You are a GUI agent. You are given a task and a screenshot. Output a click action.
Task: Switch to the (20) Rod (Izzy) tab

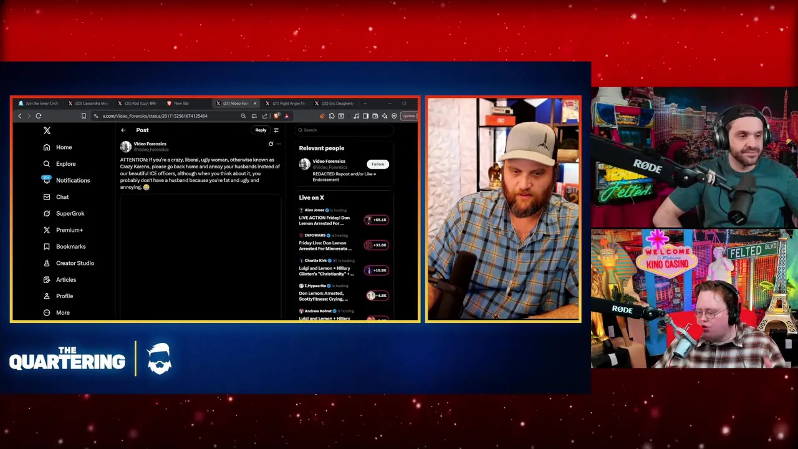[x=138, y=104]
